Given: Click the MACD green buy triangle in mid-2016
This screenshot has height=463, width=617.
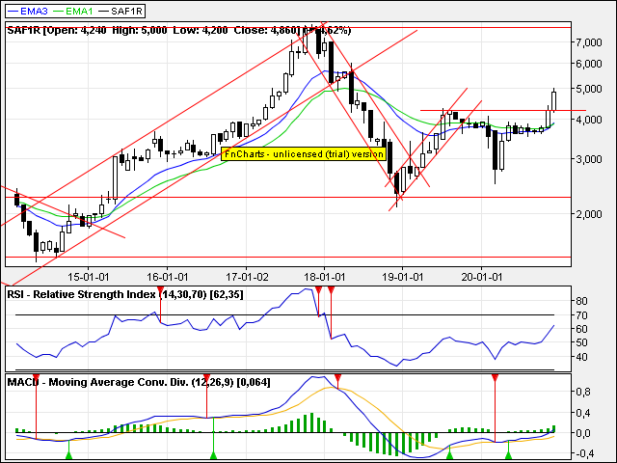Looking at the screenshot, I should 213,455.
